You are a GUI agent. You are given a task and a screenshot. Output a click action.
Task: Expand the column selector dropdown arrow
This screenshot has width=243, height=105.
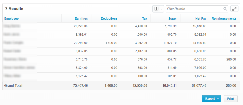click(x=162, y=9)
